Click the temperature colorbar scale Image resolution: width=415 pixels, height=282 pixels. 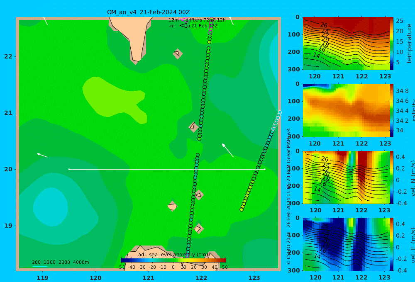click(392, 44)
